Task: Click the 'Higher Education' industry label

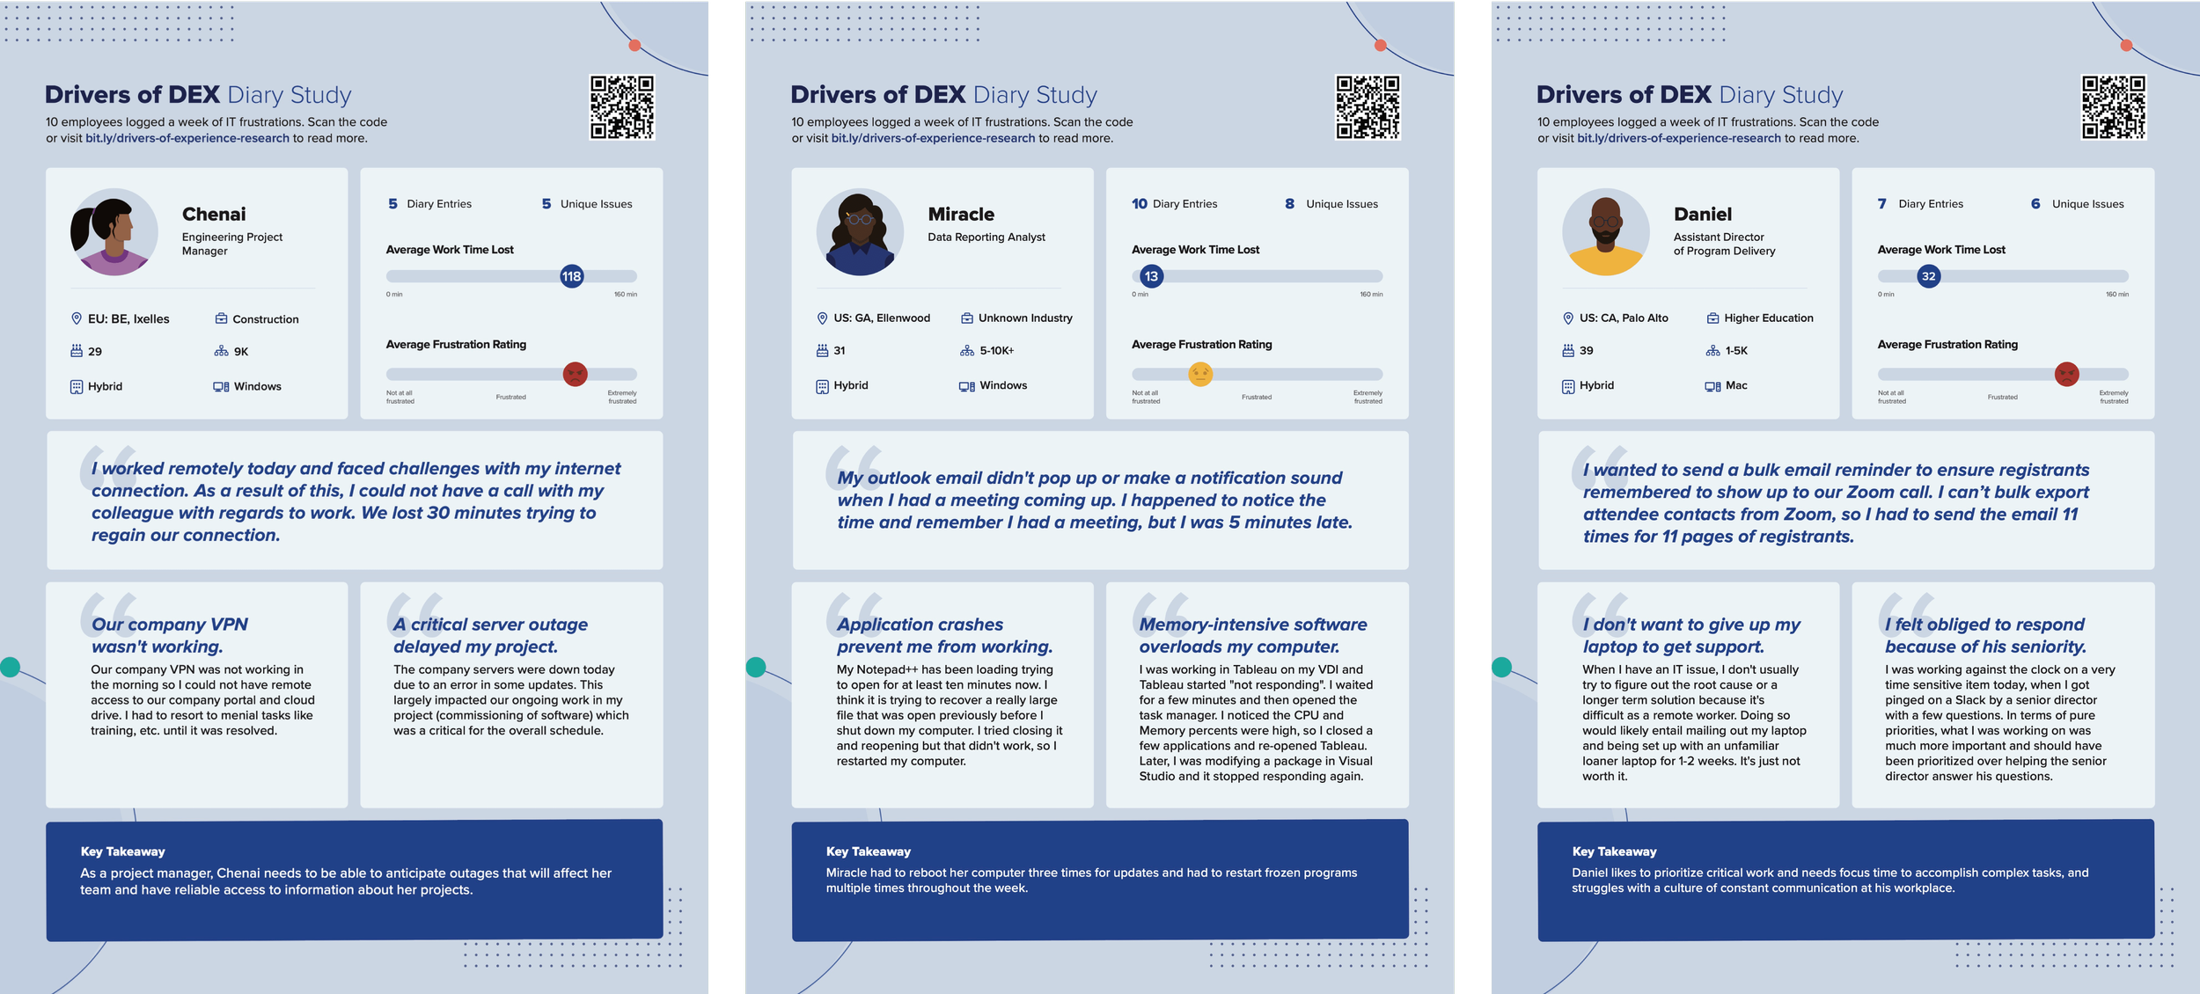Action: [x=1769, y=318]
